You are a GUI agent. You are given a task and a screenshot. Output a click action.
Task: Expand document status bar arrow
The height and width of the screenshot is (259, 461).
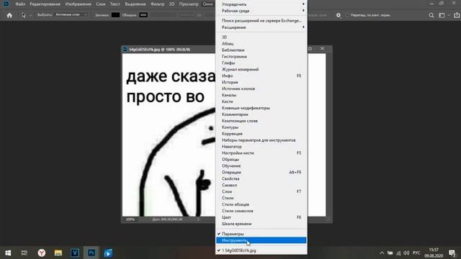point(198,219)
